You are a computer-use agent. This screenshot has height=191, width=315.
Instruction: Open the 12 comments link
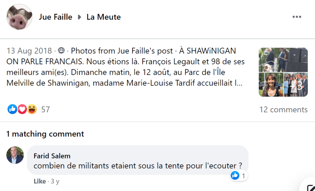[283, 109]
